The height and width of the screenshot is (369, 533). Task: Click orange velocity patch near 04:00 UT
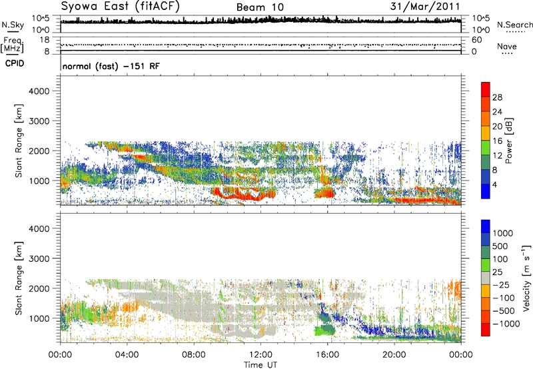pyautogui.click(x=129, y=308)
